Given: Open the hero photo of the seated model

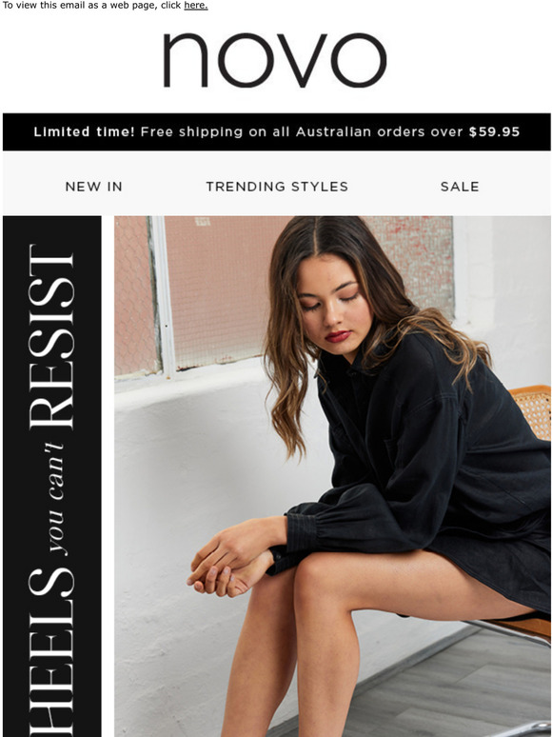Looking at the screenshot, I should (332, 476).
